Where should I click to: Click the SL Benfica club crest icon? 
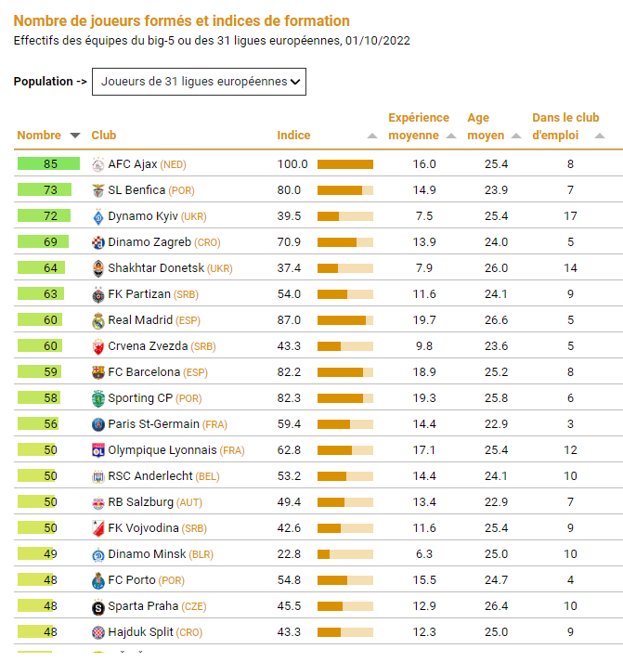pos(98,190)
